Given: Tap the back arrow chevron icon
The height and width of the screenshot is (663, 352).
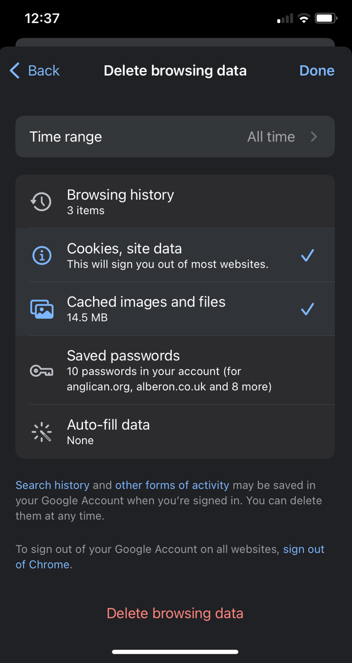Looking at the screenshot, I should (x=15, y=71).
